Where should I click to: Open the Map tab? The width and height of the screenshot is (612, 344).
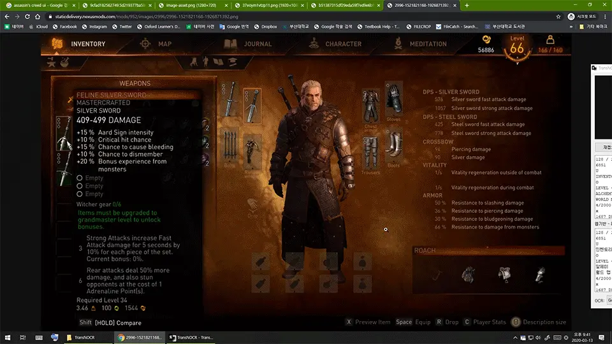(x=156, y=44)
